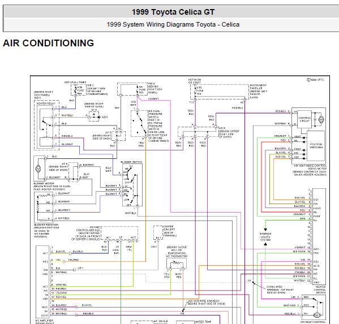Viewport: 339px width, 324px height.
Task: Click the air vent servo motor symbol
Action: [x=321, y=119]
